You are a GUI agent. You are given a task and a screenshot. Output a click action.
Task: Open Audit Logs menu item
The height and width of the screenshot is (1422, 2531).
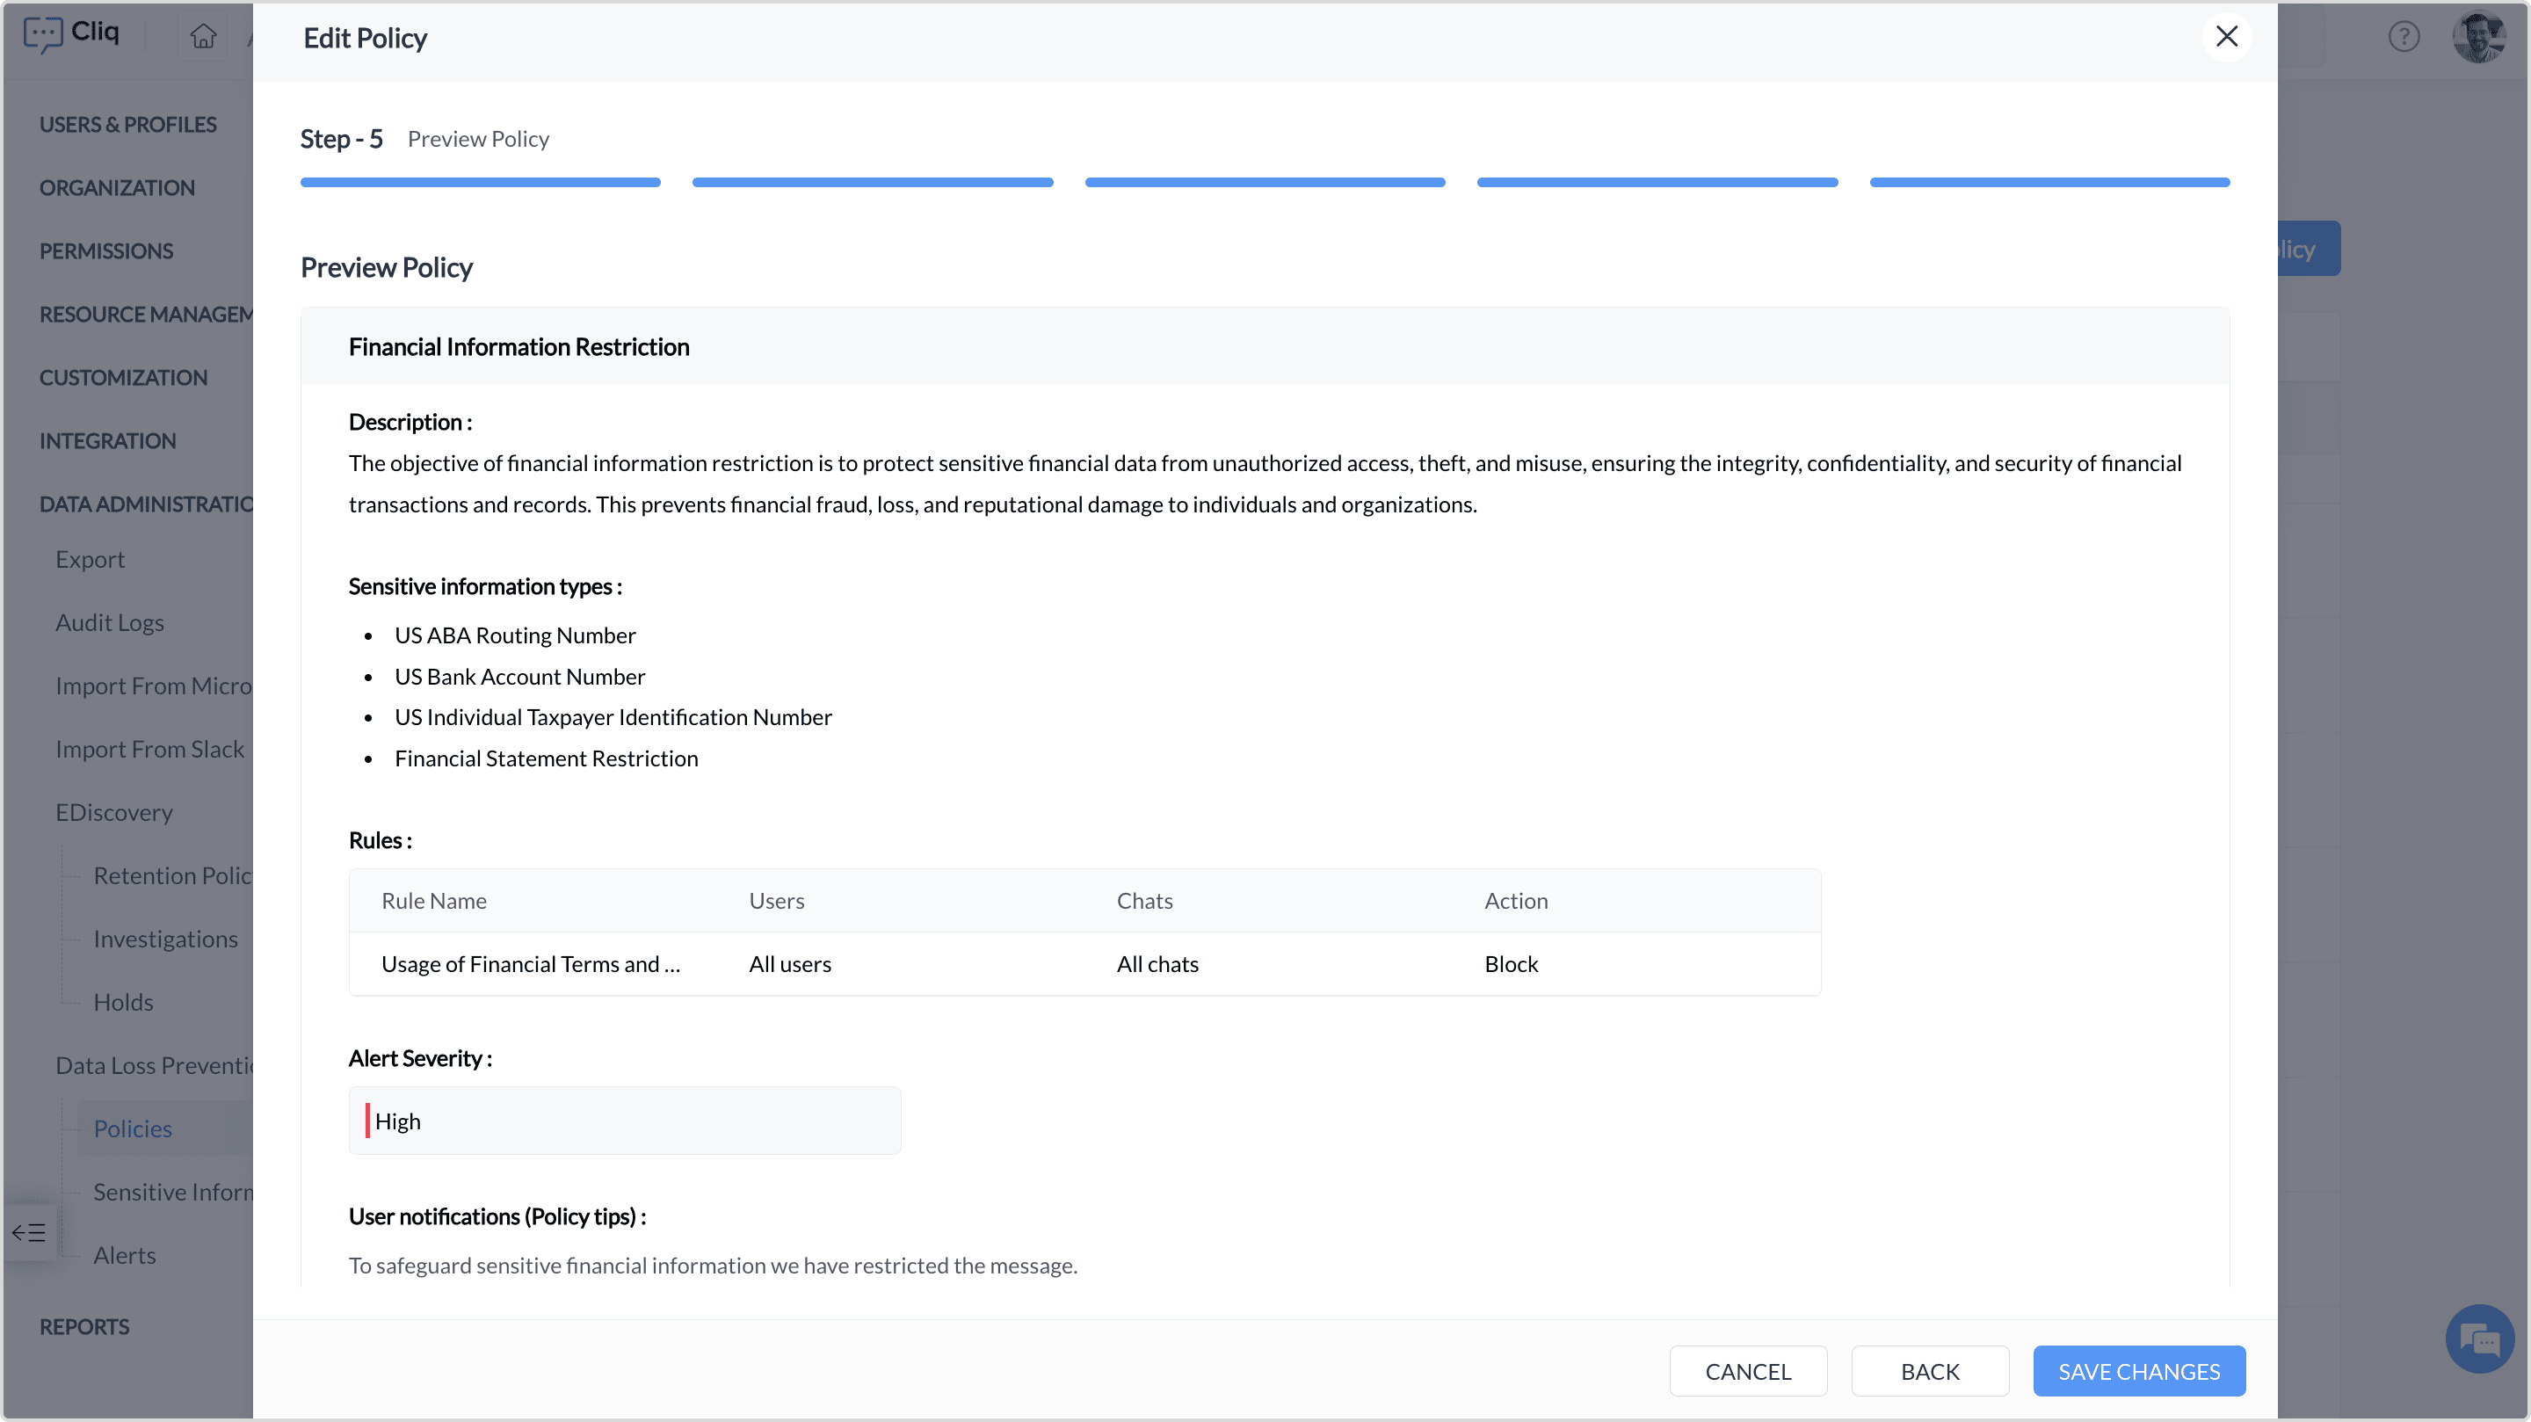coord(109,623)
